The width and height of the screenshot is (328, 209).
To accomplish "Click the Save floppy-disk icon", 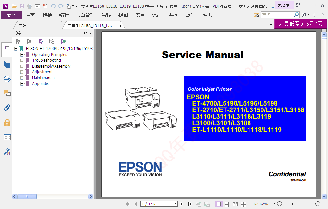I will (22, 6).
